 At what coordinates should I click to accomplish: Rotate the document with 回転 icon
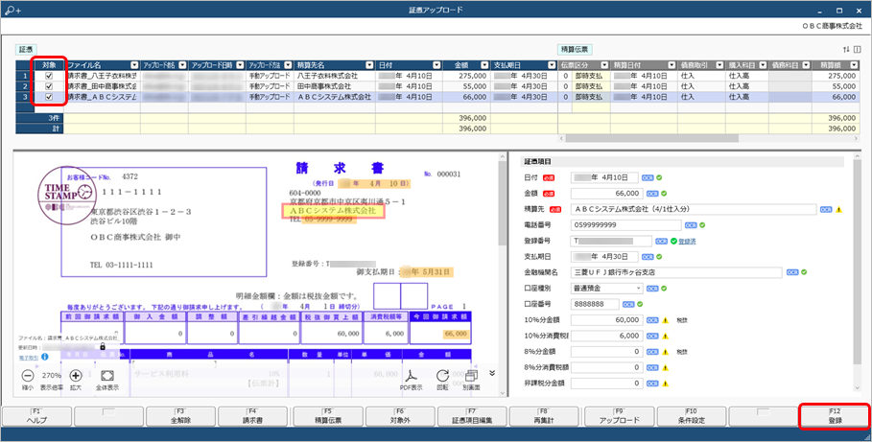442,376
